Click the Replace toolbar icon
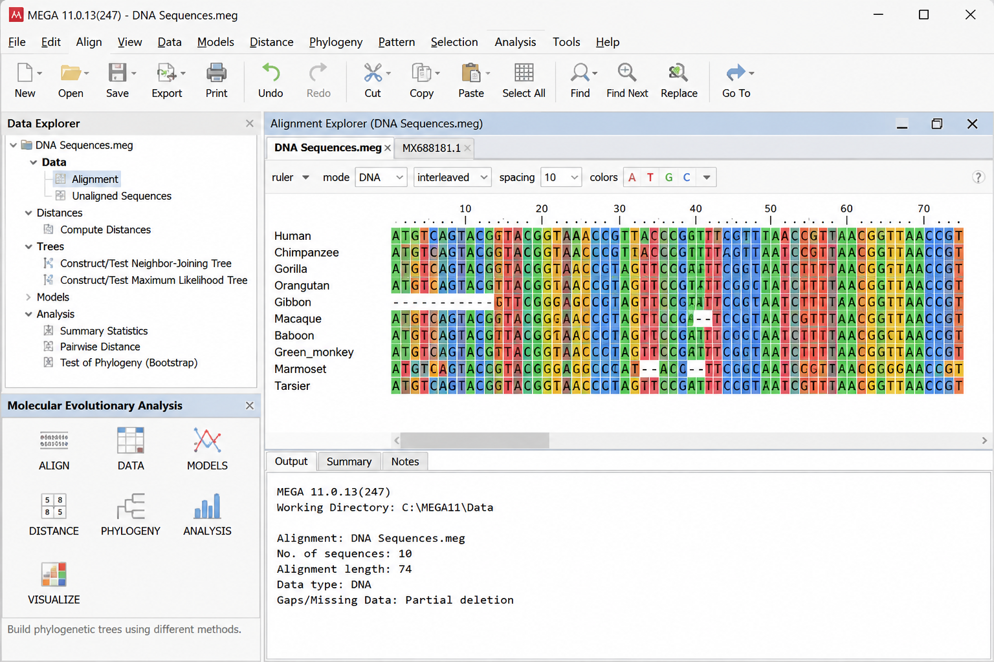This screenshot has width=994, height=662. pos(678,72)
